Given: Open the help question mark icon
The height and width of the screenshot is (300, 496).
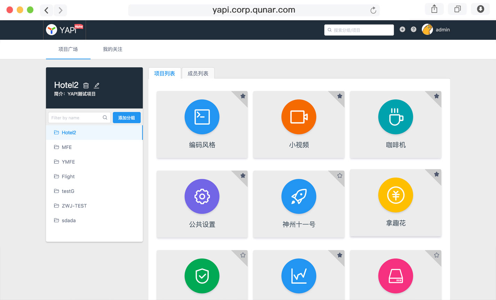Looking at the screenshot, I should [x=413, y=30].
